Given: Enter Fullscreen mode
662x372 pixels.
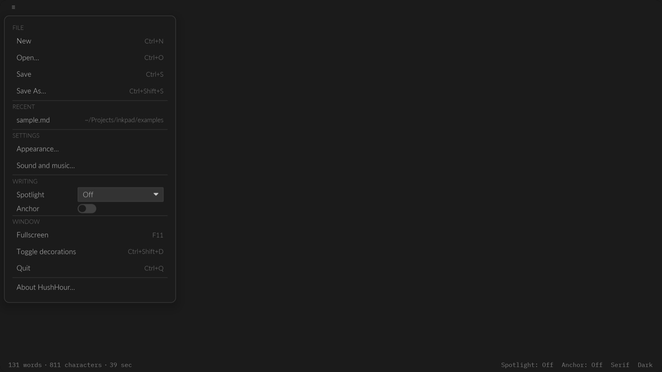Looking at the screenshot, I should pyautogui.click(x=90, y=235).
